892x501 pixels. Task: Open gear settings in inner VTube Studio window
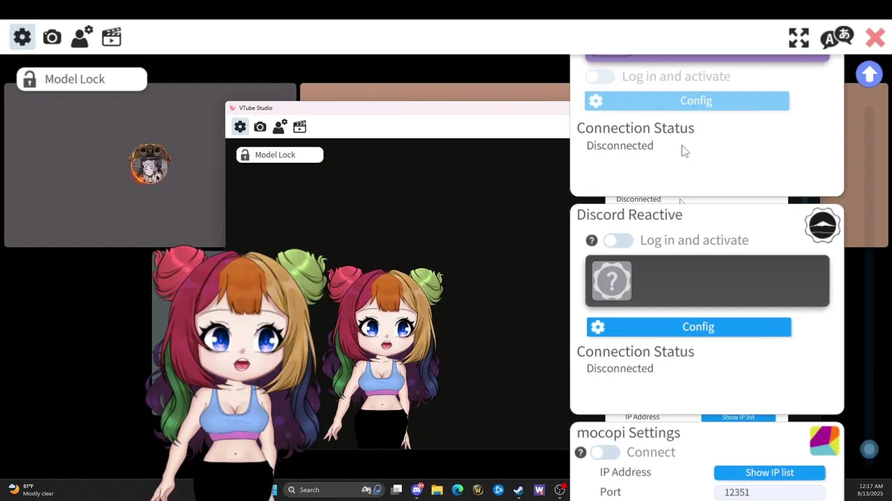tap(240, 127)
